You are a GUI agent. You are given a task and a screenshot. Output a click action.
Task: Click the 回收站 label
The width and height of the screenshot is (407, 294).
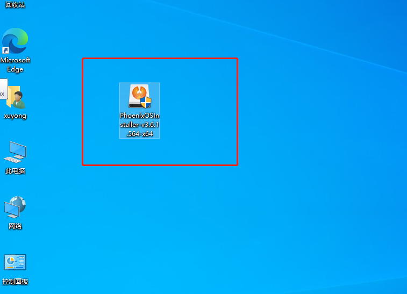coord(15,4)
